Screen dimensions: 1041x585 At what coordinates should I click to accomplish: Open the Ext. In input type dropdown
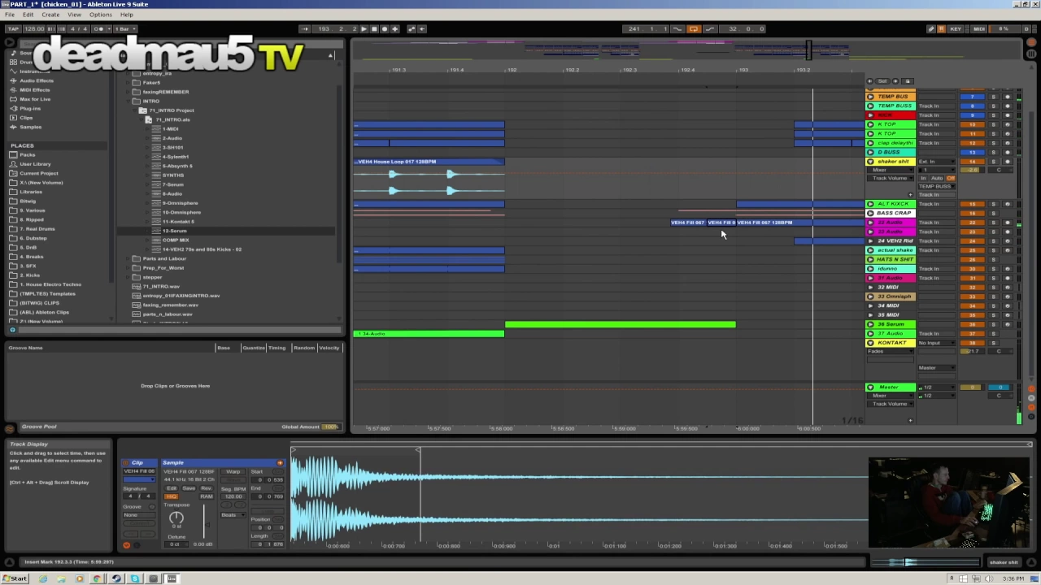936,162
